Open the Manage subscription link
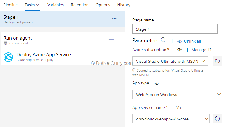 (x=199, y=50)
